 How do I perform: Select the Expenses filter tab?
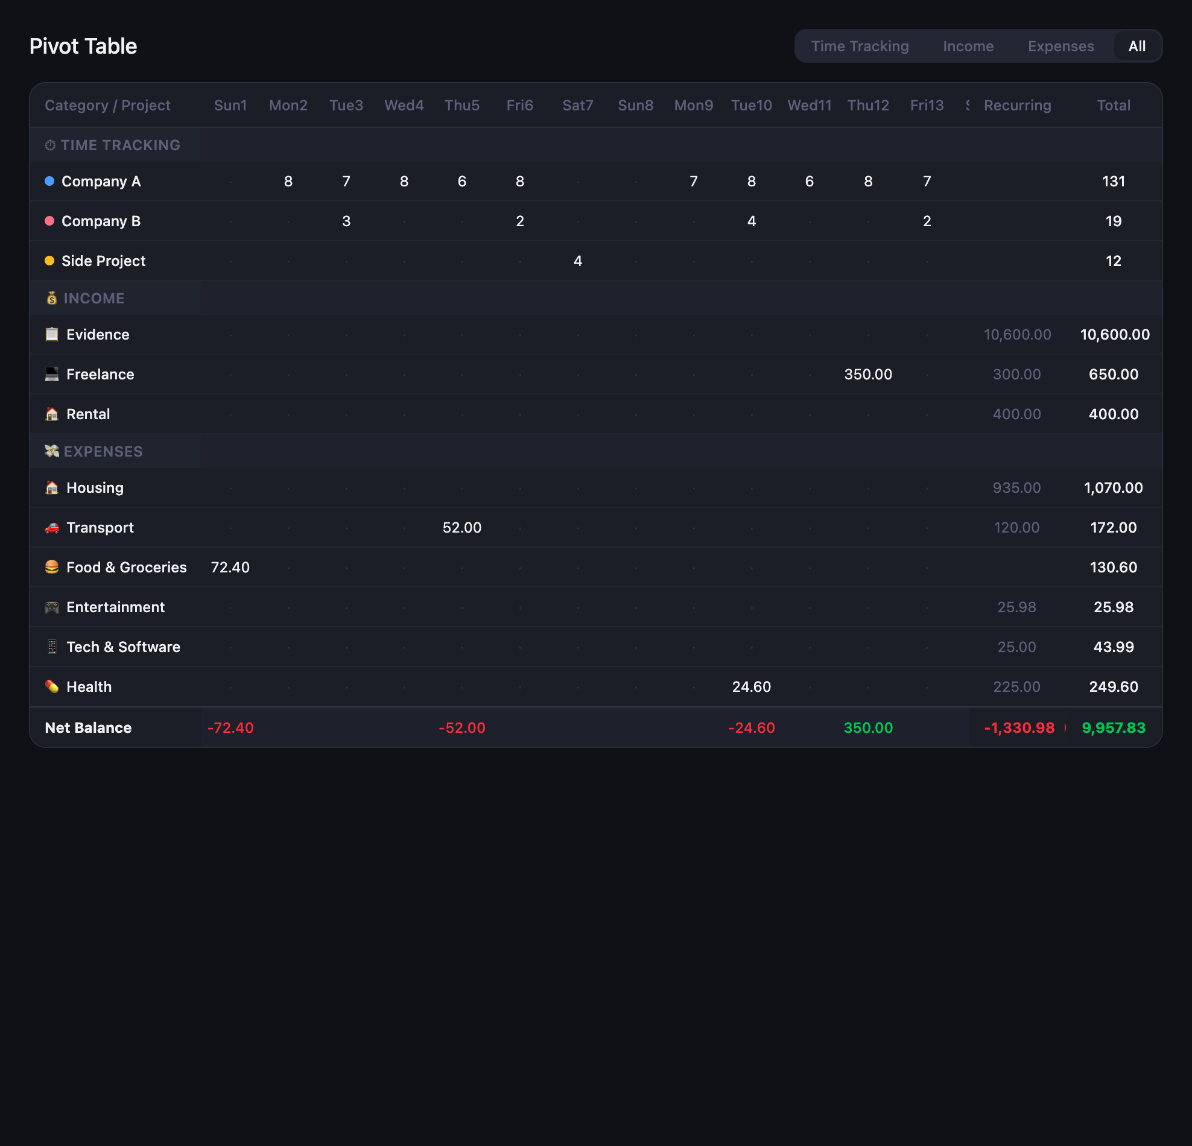click(x=1060, y=46)
